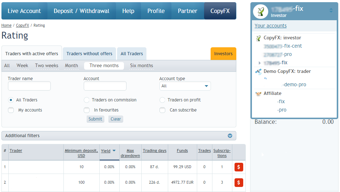The width and height of the screenshot is (340, 192).
Task: Click the Trader name input field
Action: click(29, 86)
